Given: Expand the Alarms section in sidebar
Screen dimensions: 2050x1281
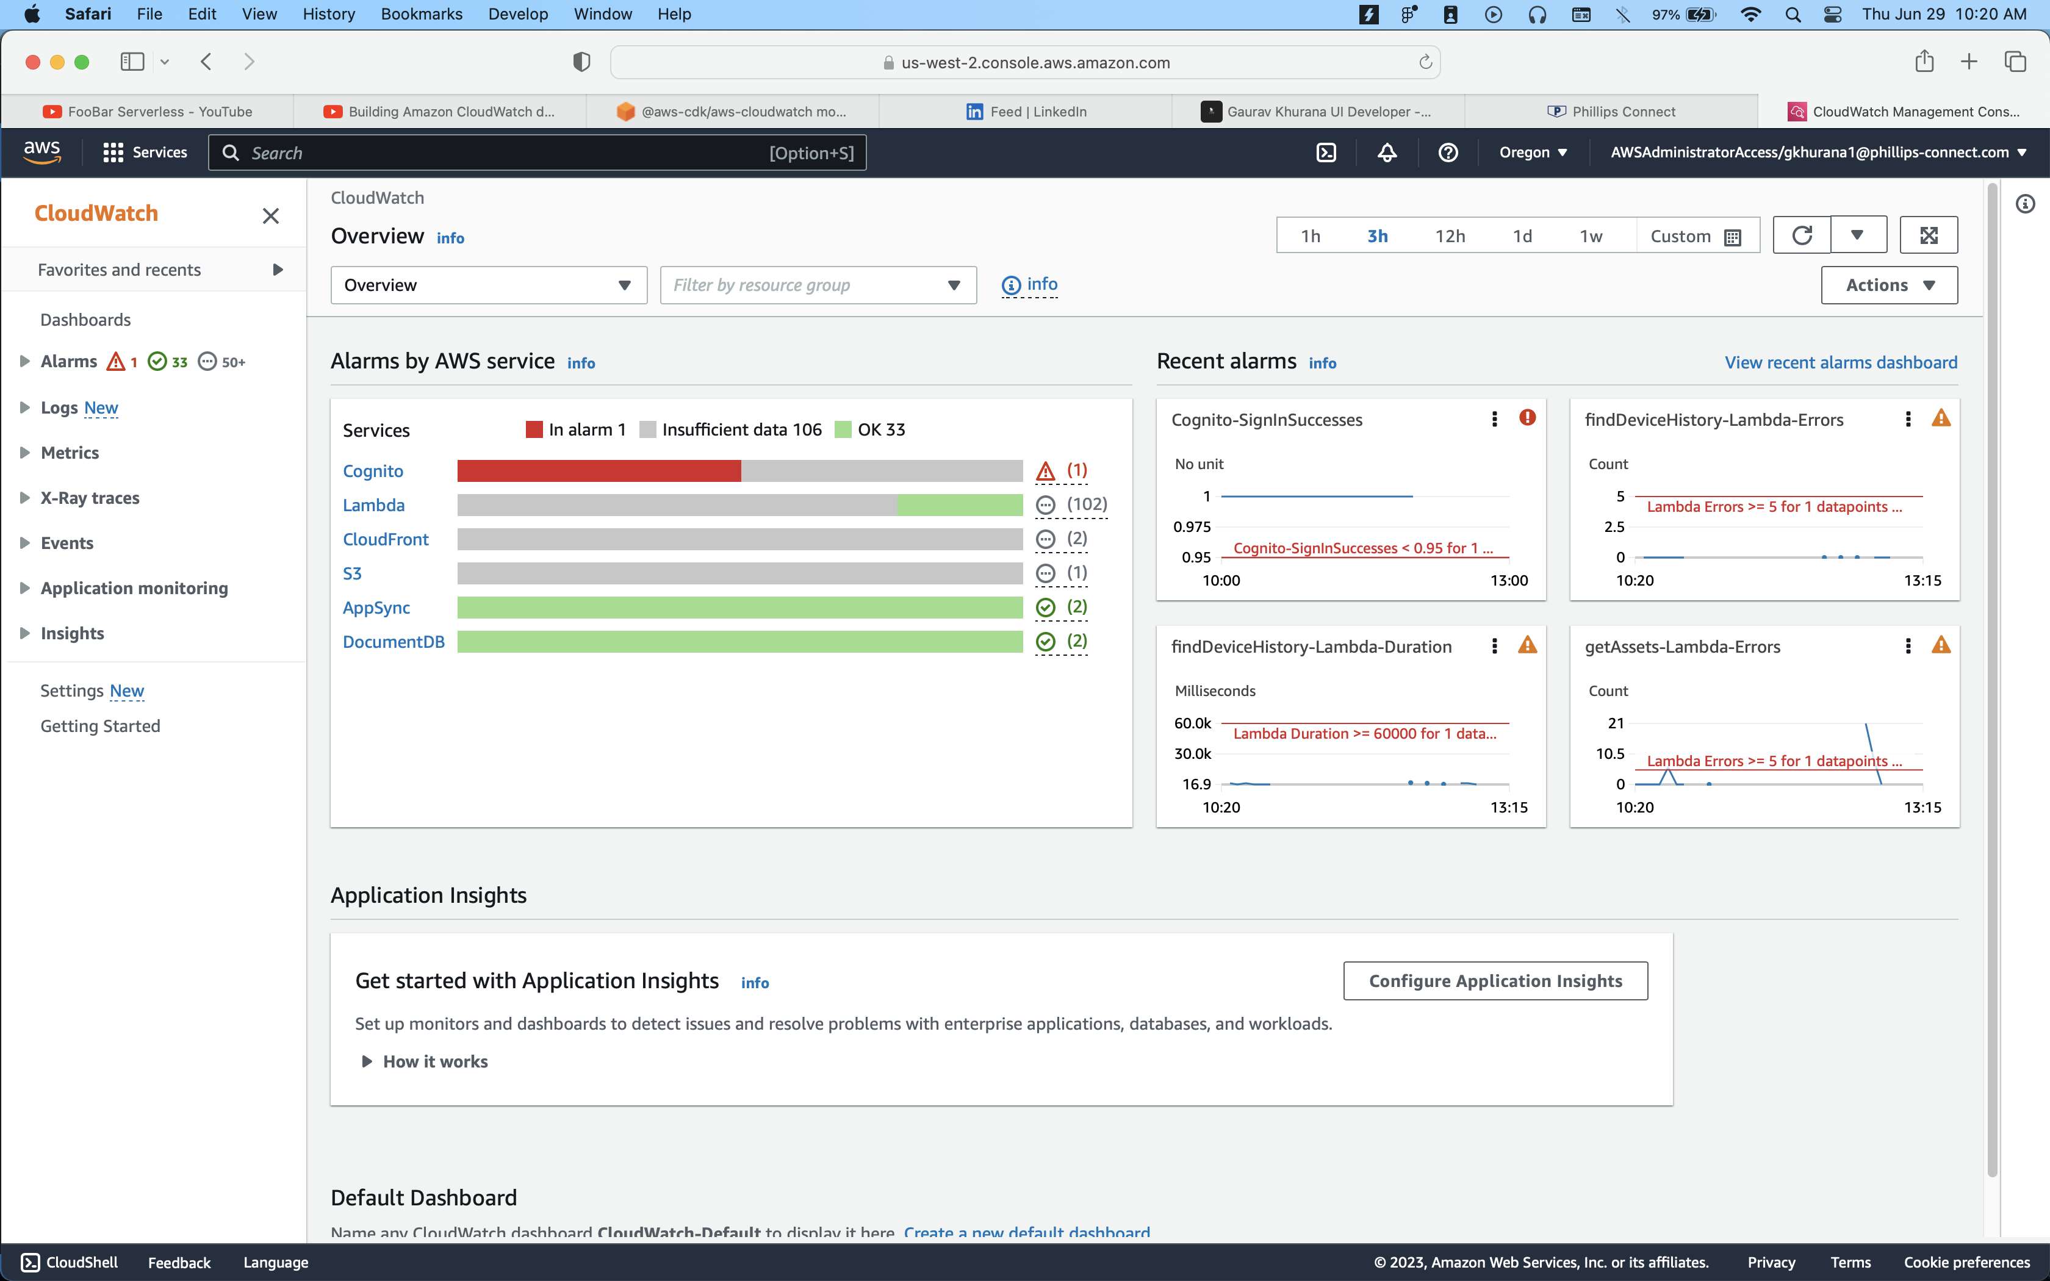Looking at the screenshot, I should [24, 362].
